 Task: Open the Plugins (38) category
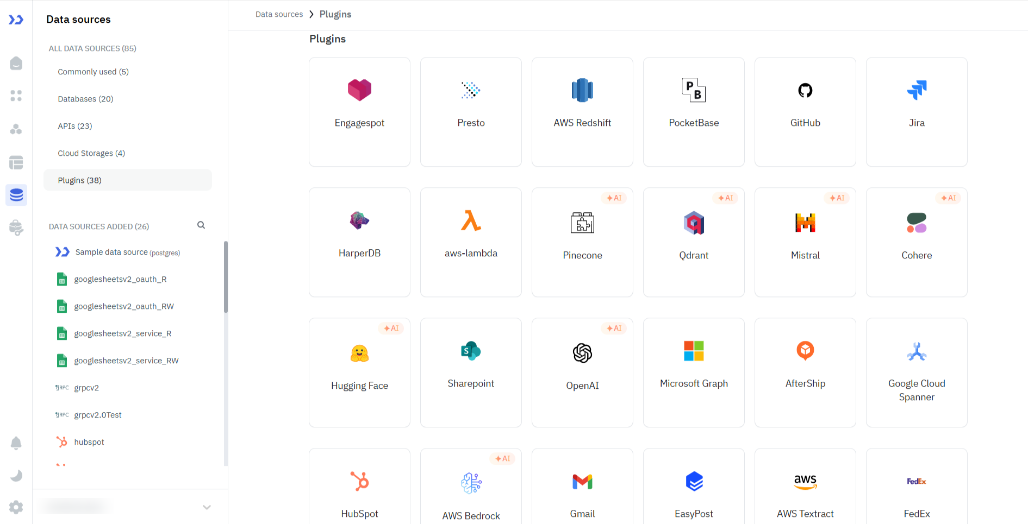click(x=128, y=180)
